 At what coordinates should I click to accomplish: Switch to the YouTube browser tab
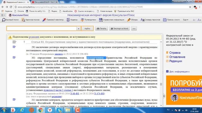click(x=45, y=2)
